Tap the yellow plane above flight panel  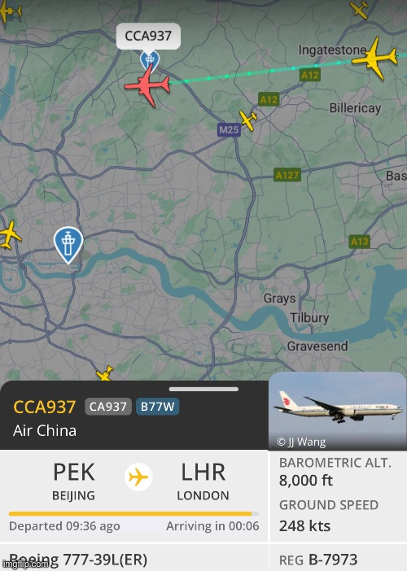tap(105, 373)
